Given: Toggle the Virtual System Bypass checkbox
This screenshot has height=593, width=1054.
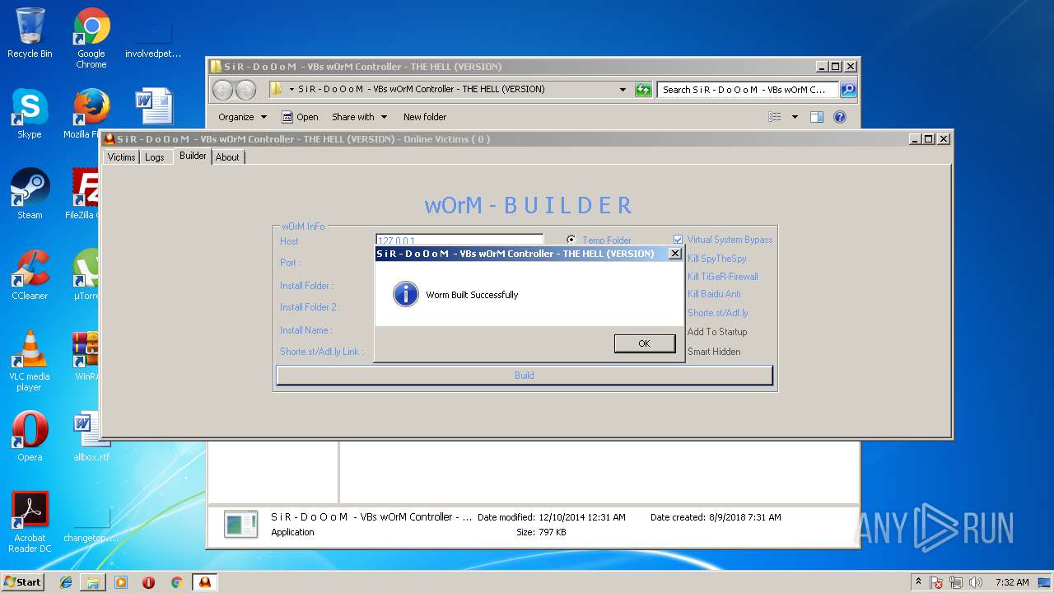Looking at the screenshot, I should click(x=679, y=240).
